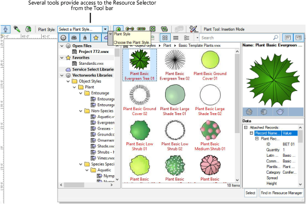Open the Plant Style dropdown arrow
This screenshot has height=204, width=306.
(x=105, y=29)
